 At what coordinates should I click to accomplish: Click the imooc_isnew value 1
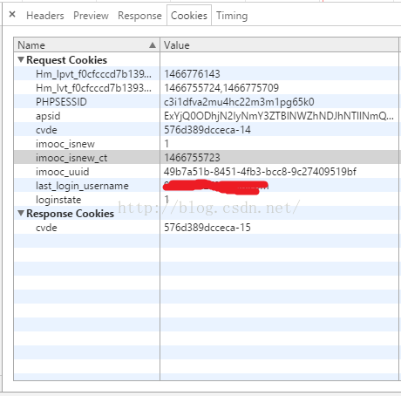click(x=167, y=144)
